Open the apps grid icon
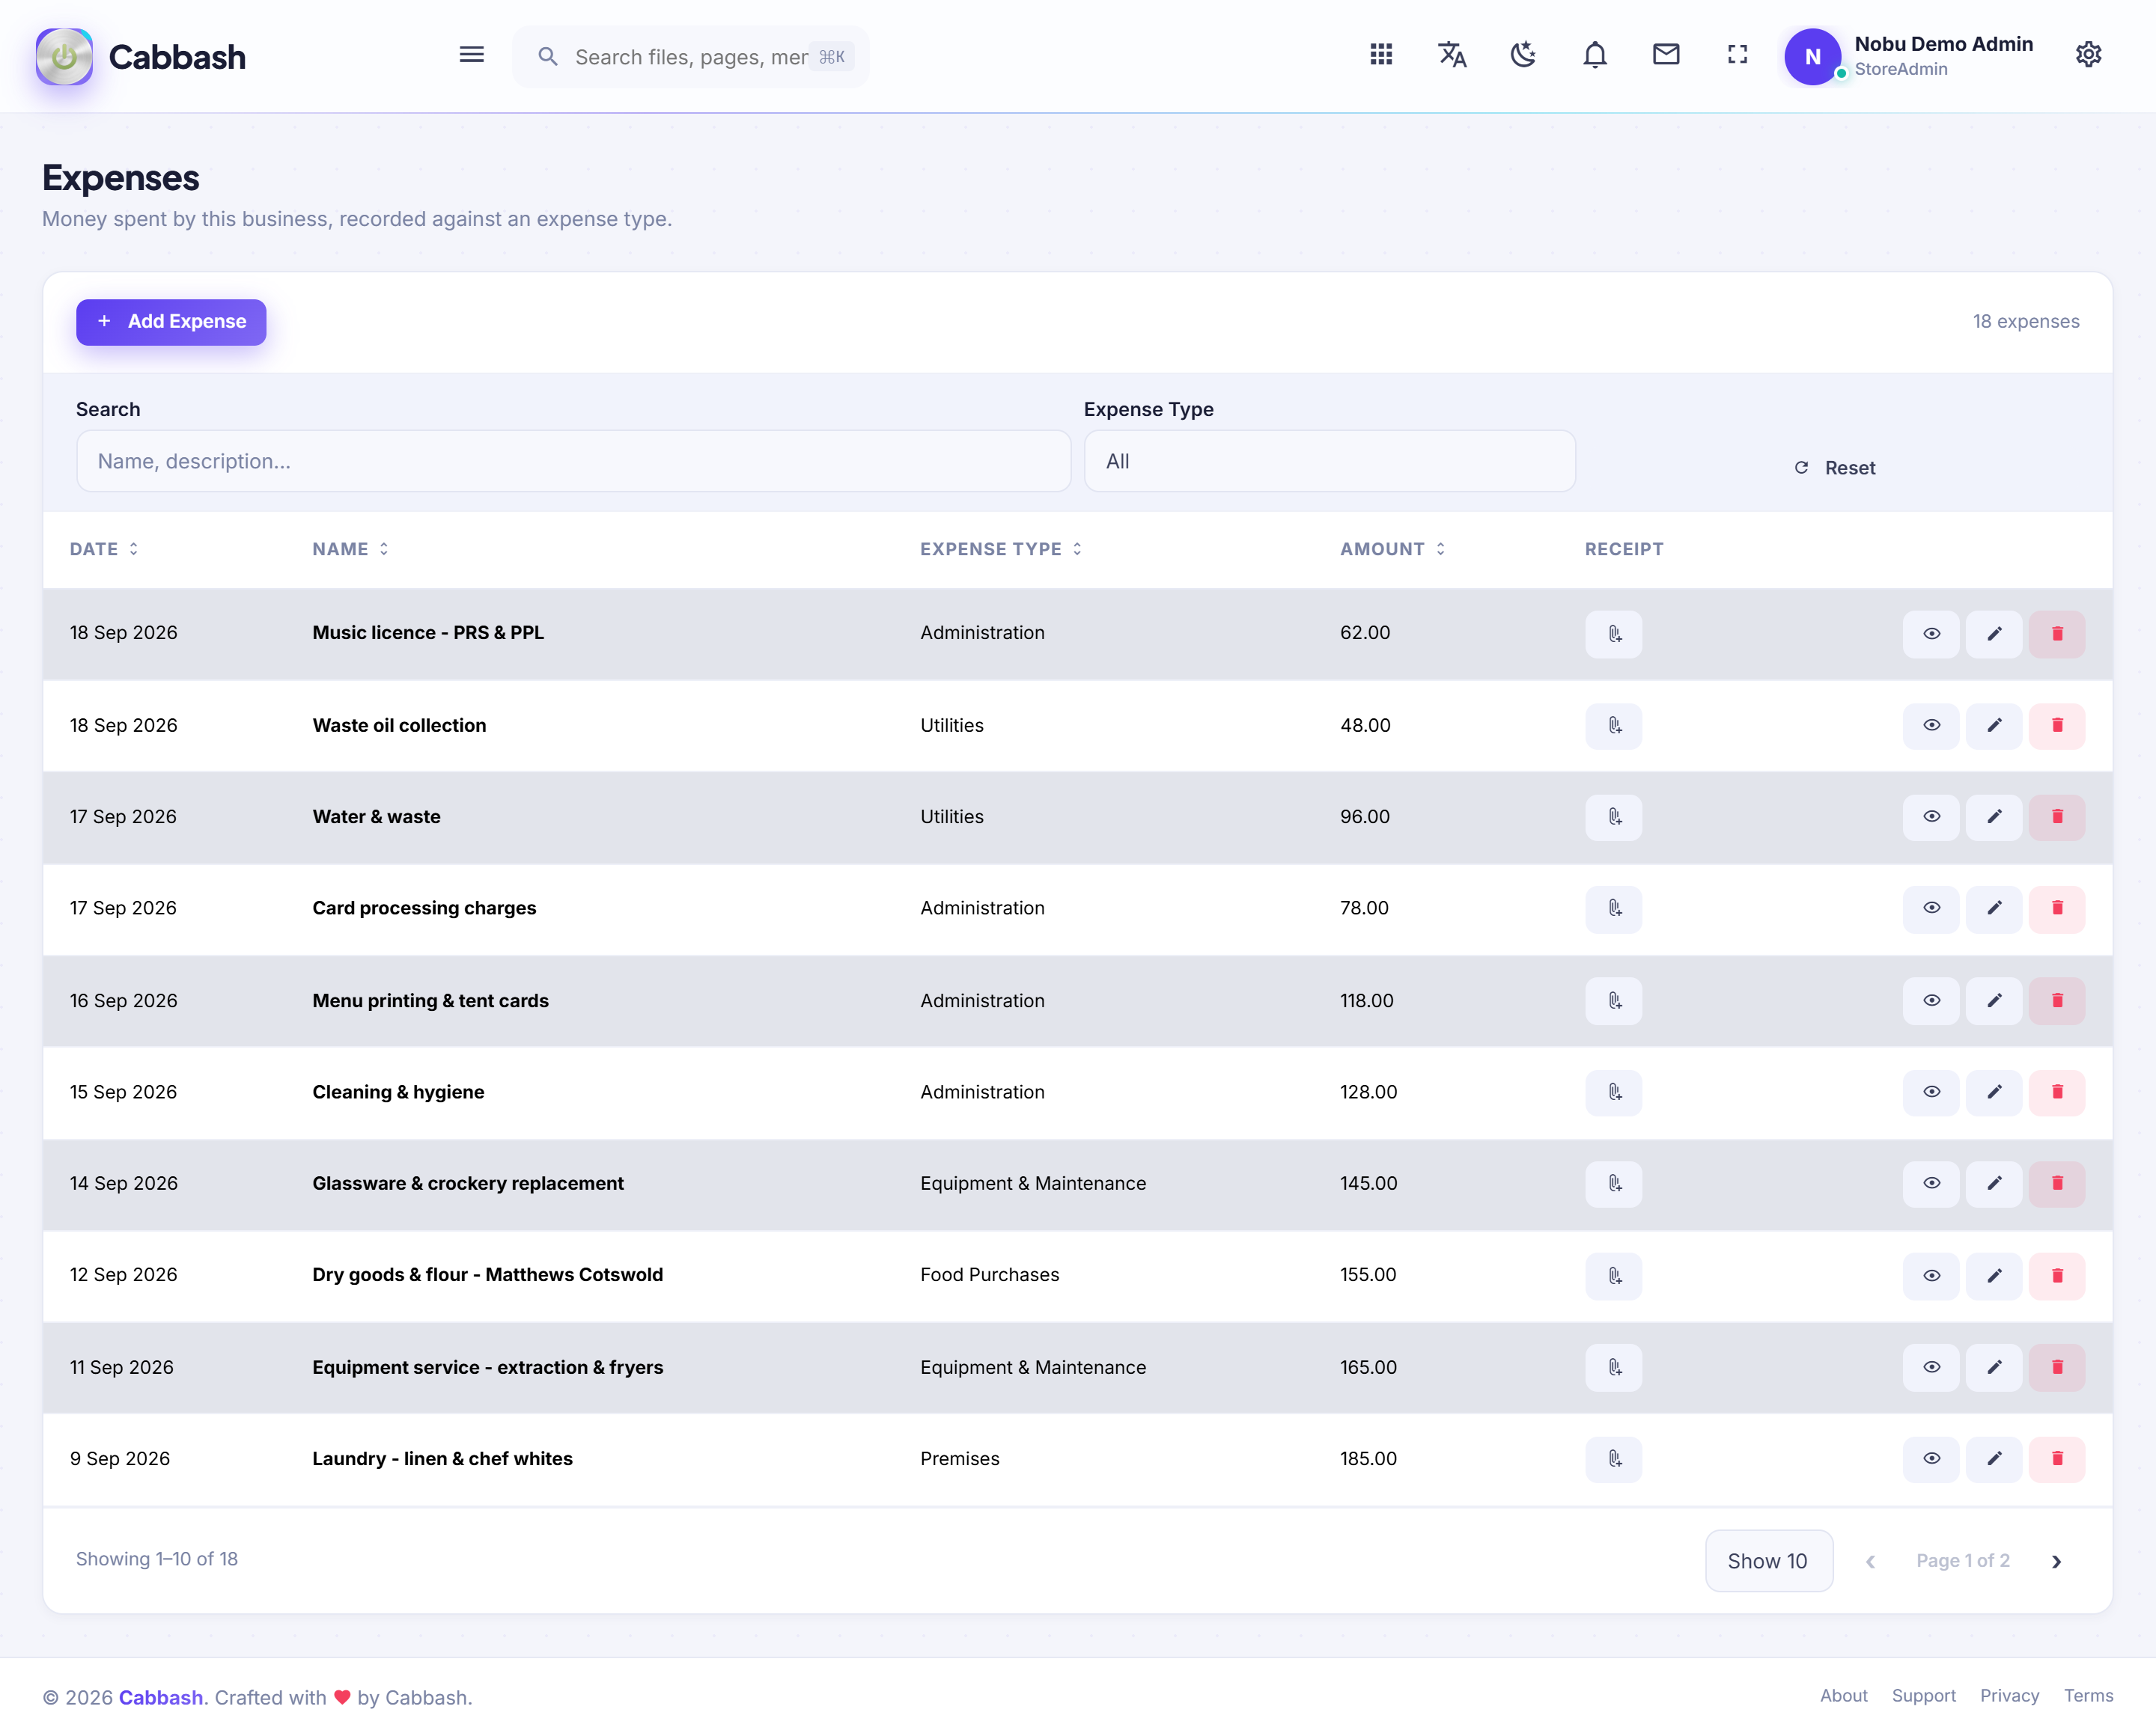The image size is (2156, 1736). click(1380, 55)
